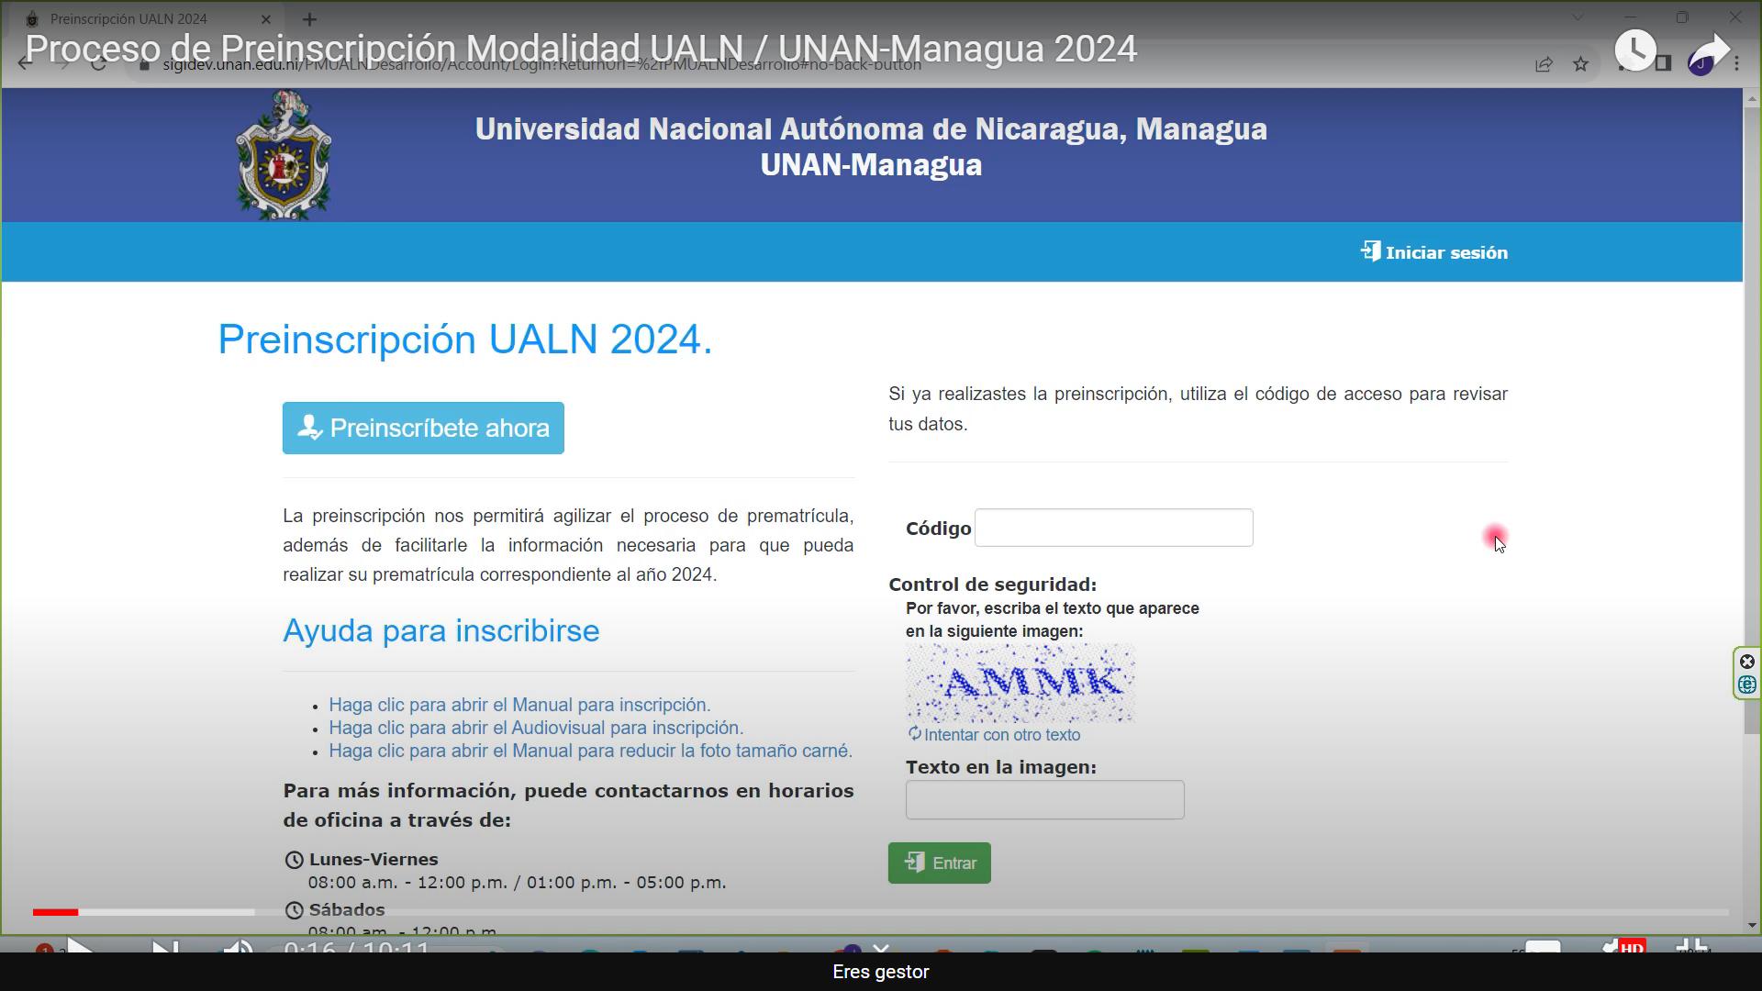Close the floating side widget
This screenshot has width=1762, height=991.
[1747, 662]
